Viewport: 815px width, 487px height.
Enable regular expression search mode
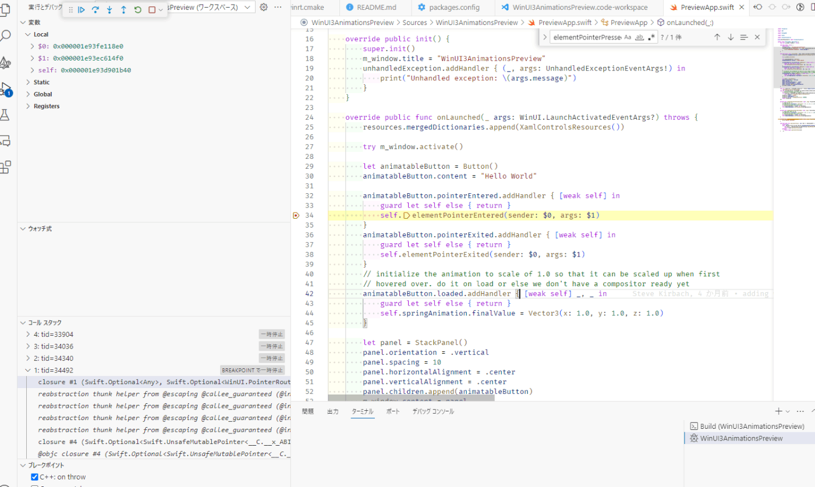click(x=652, y=37)
